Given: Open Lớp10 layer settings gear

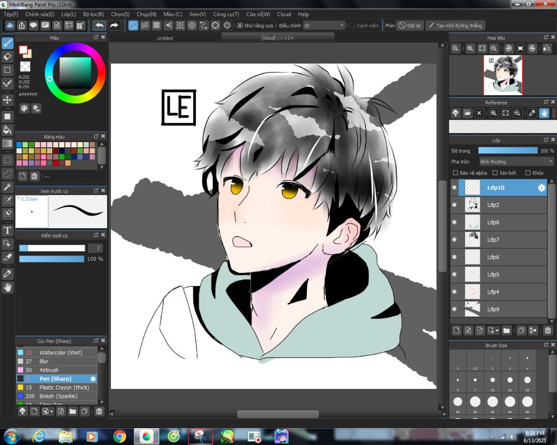Looking at the screenshot, I should pyautogui.click(x=541, y=187).
